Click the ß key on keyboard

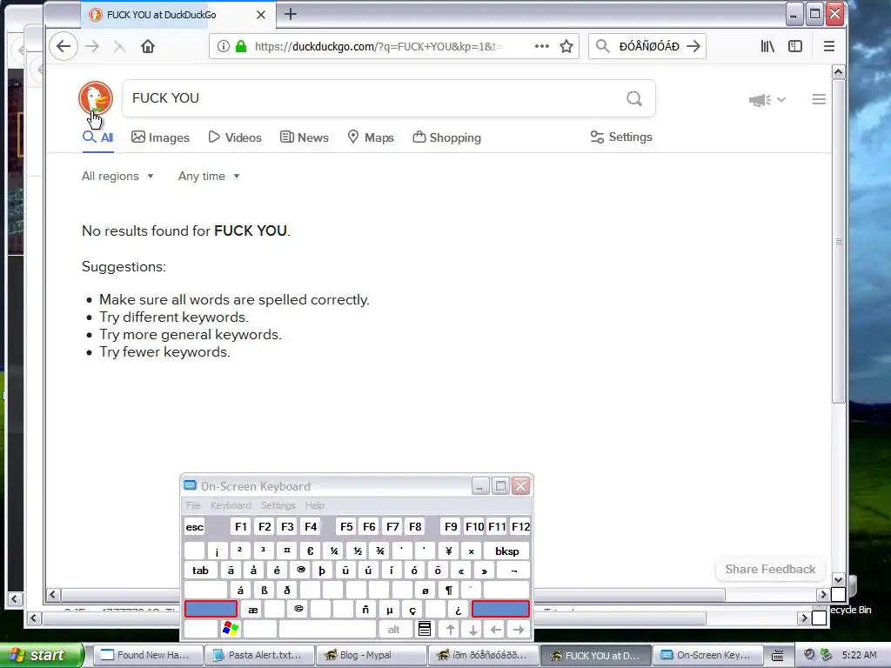click(x=265, y=591)
